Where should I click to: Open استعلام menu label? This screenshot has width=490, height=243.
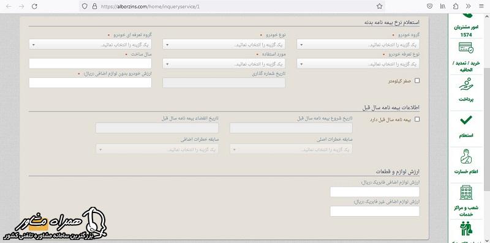tap(466, 135)
